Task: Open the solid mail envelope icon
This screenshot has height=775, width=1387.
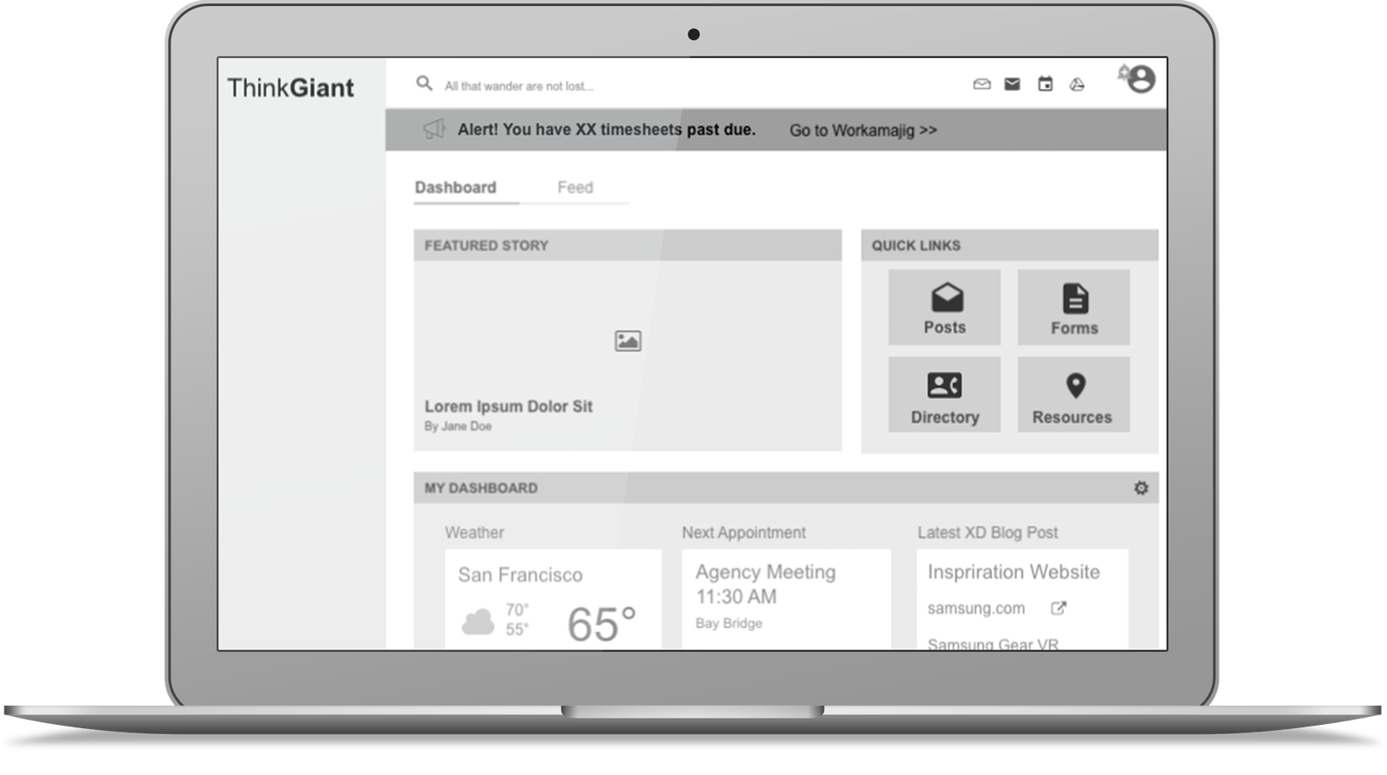Action: pos(1012,84)
